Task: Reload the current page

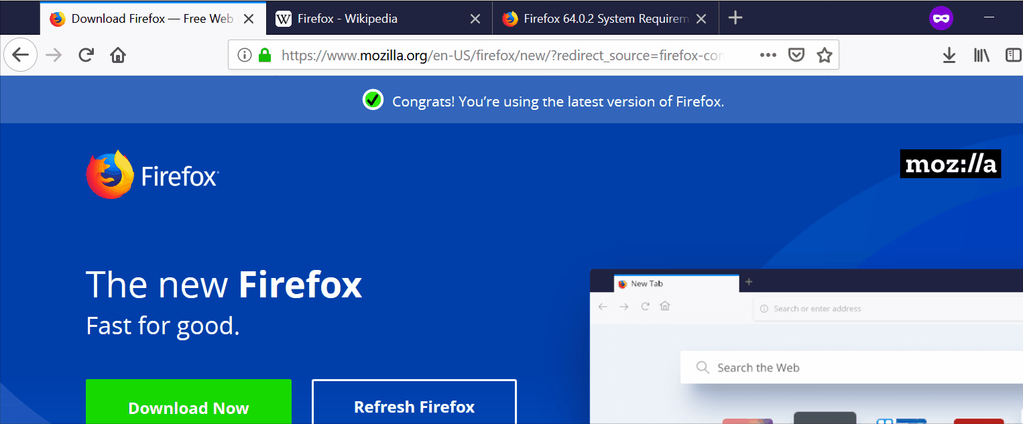Action: tap(86, 55)
